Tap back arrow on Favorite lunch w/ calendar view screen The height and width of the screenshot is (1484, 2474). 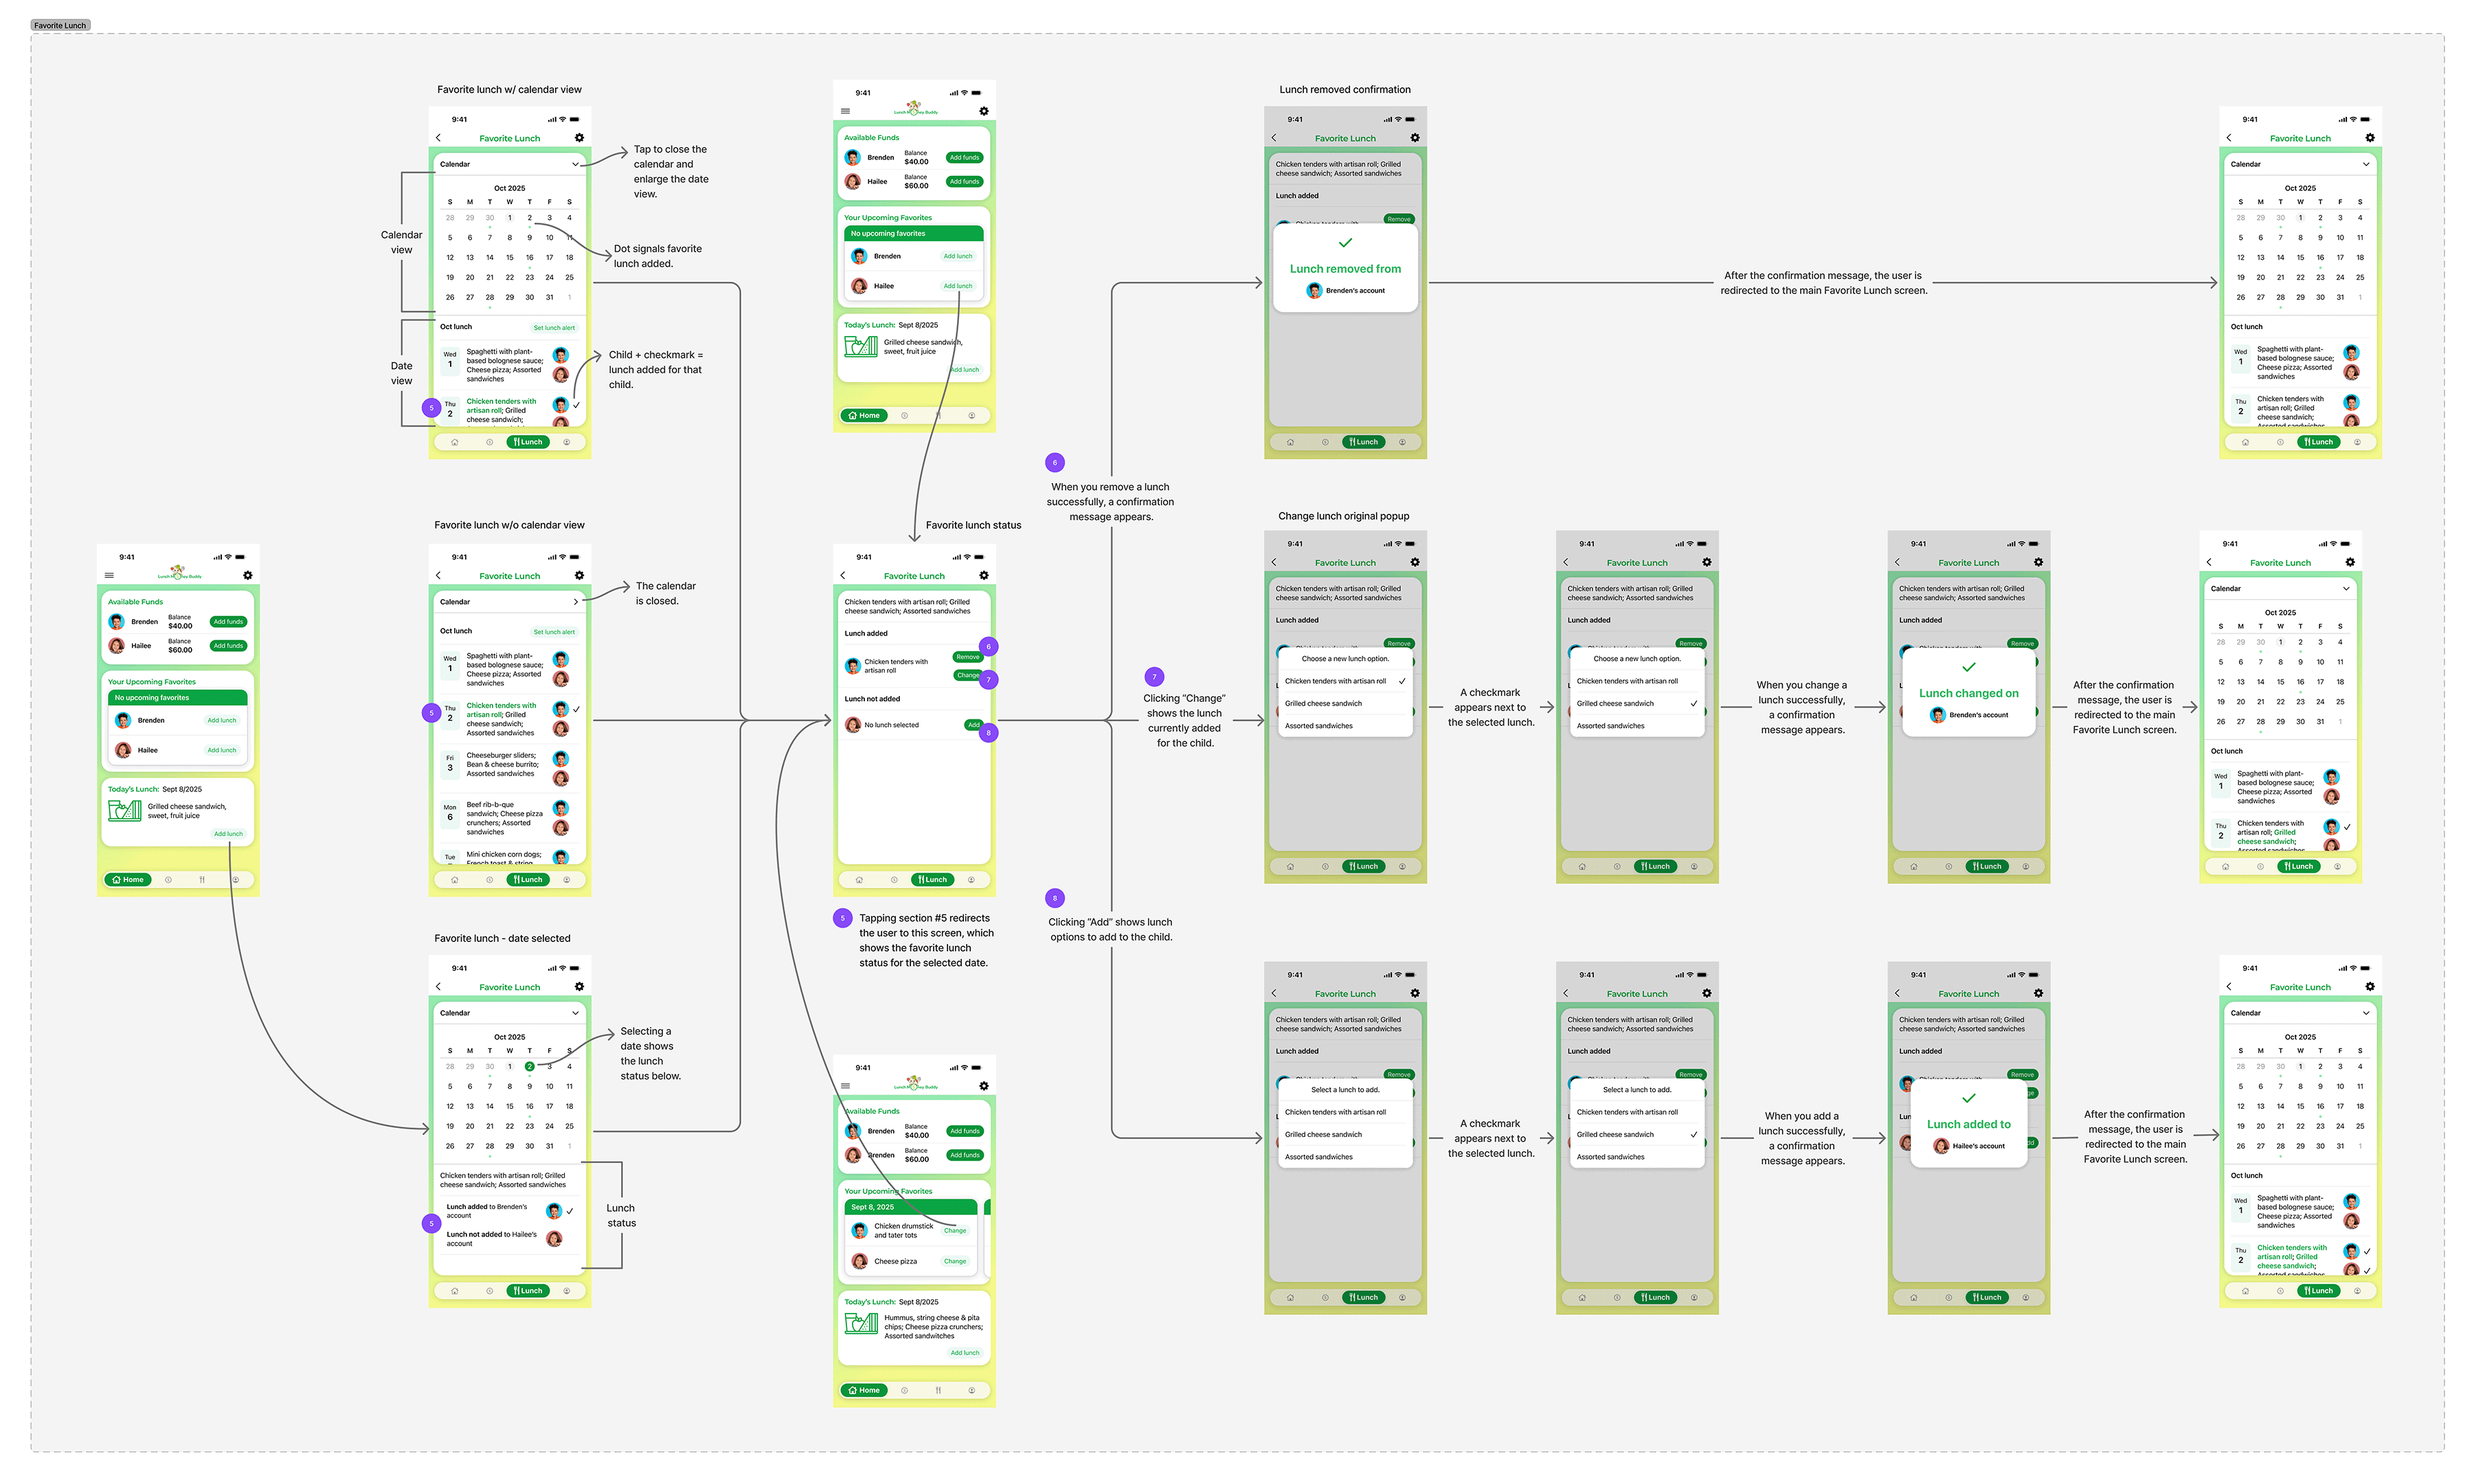tap(438, 138)
